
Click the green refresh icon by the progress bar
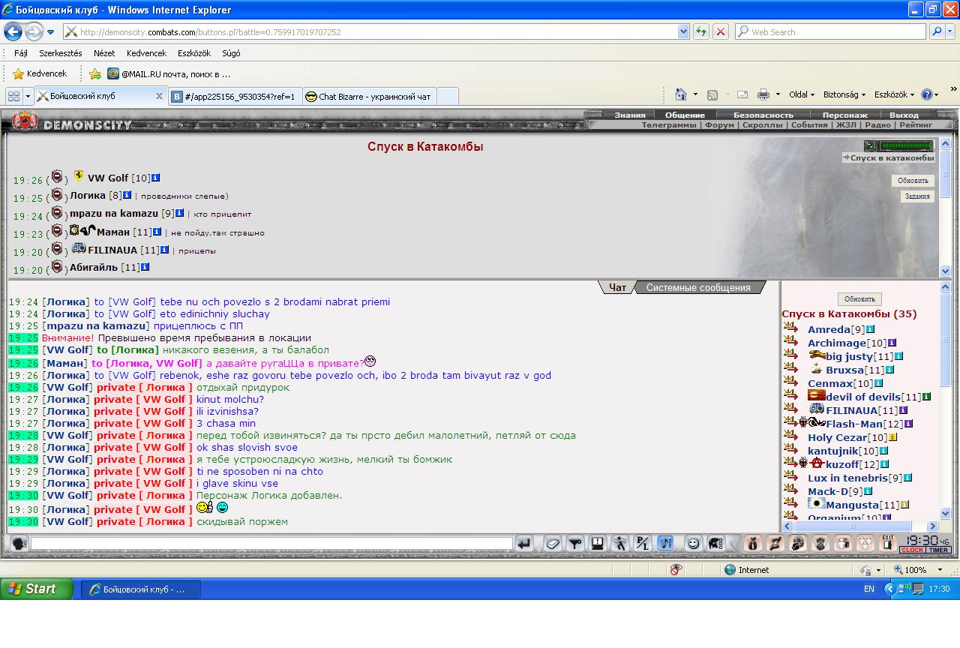tap(870, 145)
